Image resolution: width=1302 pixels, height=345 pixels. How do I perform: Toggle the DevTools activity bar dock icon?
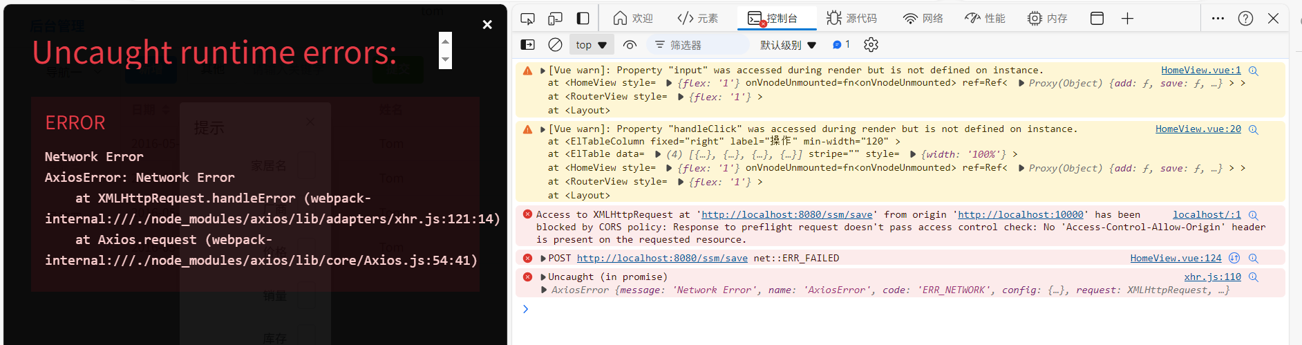coord(583,19)
